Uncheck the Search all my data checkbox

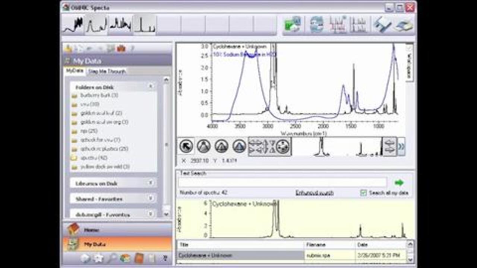point(364,193)
